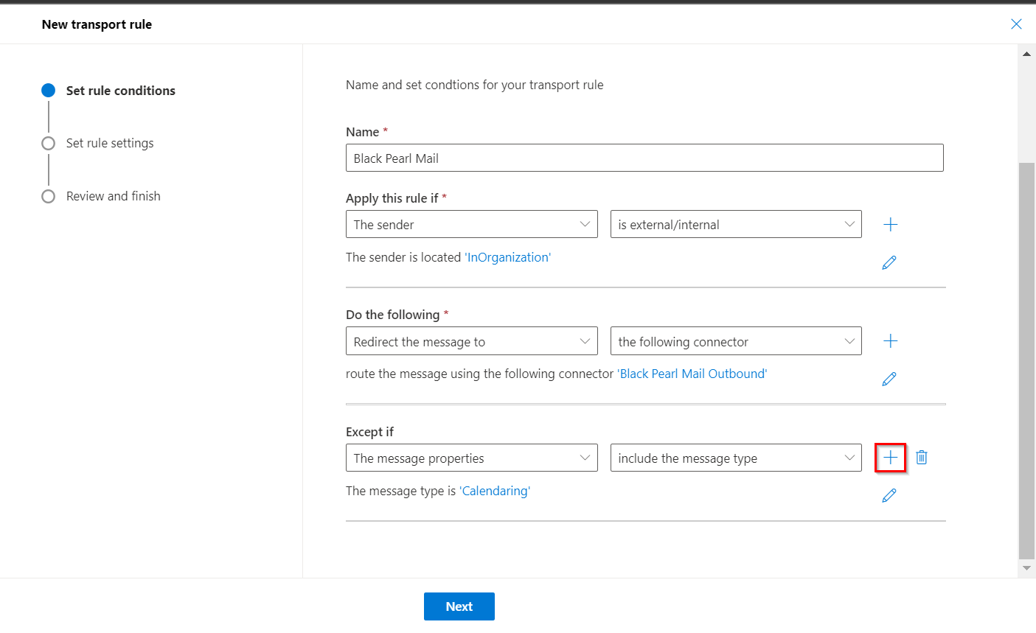Open 'Redirect the message to' dropdown

(x=471, y=341)
